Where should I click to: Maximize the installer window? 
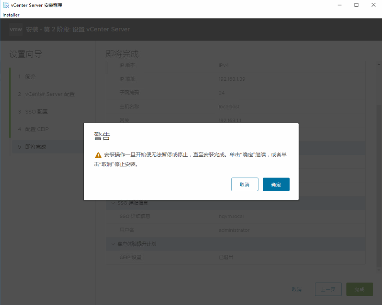[356, 5]
